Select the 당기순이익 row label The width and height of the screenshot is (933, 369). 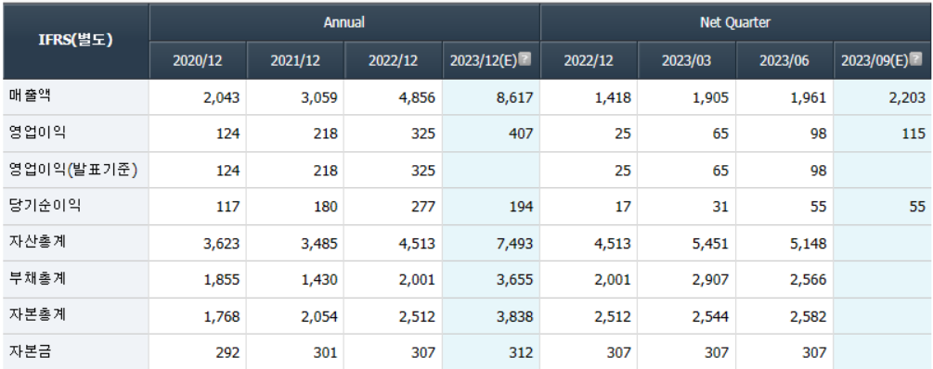(x=45, y=206)
